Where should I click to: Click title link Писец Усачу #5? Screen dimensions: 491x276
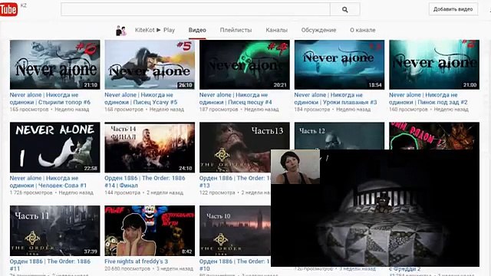point(141,99)
